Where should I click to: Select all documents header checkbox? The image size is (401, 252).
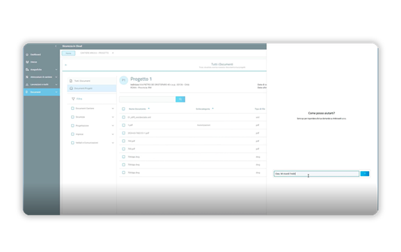[x=123, y=109]
